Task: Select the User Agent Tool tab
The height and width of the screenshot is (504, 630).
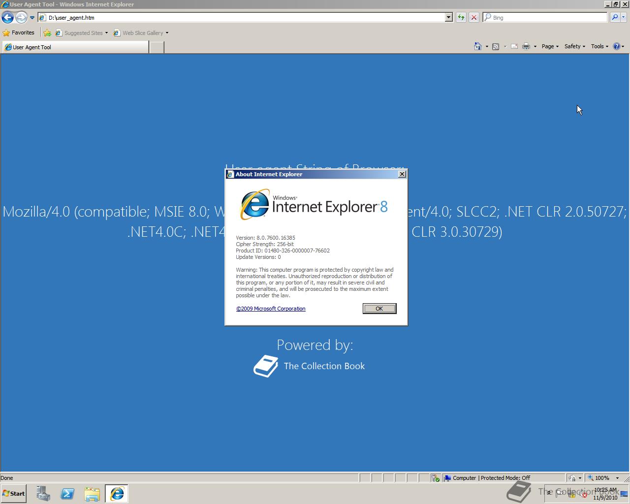Action: [x=74, y=47]
